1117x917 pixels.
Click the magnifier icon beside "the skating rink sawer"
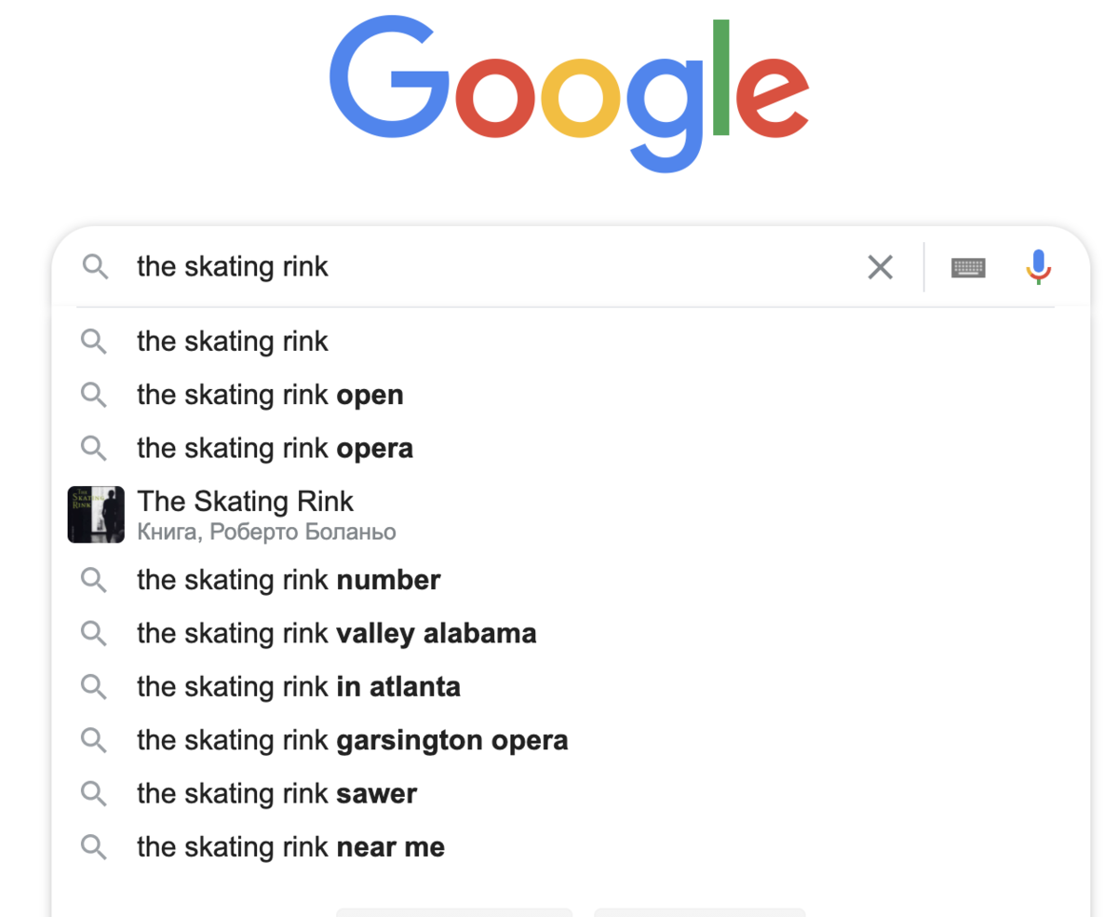[94, 793]
